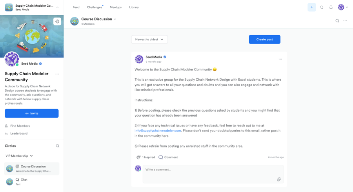
Task: Expand the community switcher at top left
Action: [57, 7]
